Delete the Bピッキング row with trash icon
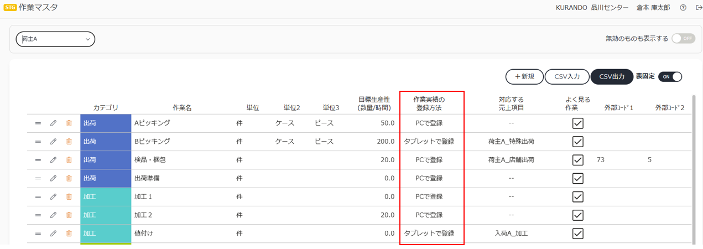This screenshot has height=249, width=703. 69,141
